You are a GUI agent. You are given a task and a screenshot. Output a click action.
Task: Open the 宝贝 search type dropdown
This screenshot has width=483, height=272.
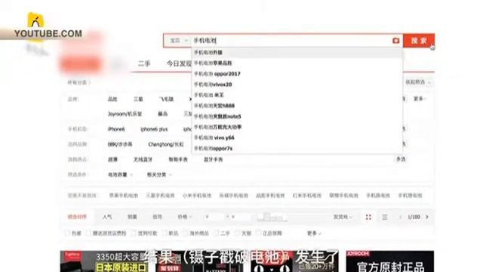tap(179, 40)
